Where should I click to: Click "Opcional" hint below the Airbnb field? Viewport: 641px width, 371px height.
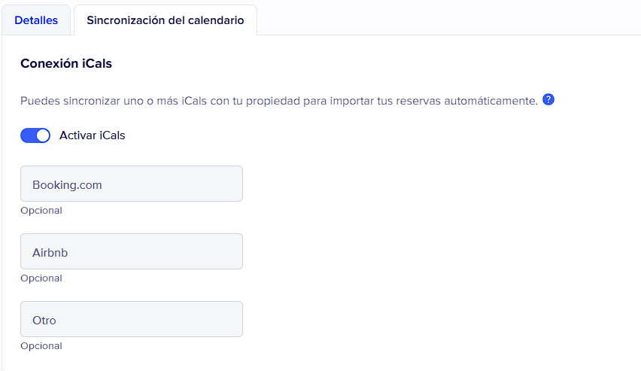[41, 278]
